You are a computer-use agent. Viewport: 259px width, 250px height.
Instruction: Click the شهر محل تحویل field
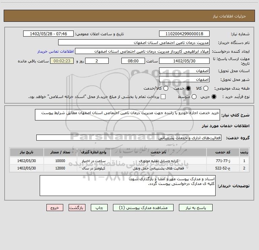click(x=184, y=80)
